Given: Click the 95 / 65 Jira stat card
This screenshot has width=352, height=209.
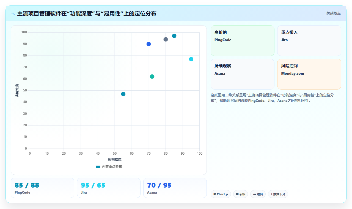Looking at the screenshot, I should (x=109, y=188).
